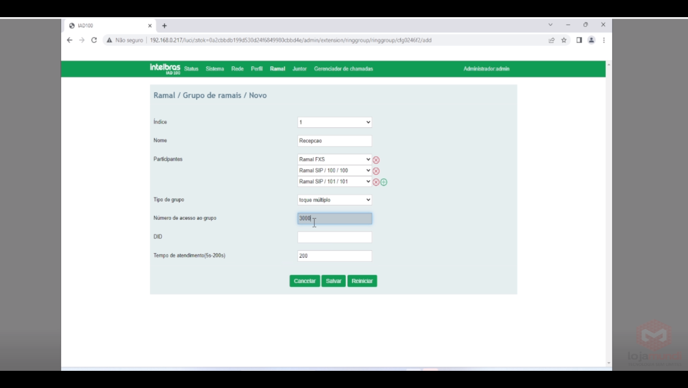Click Ramal / Grupo de ramais / Novo heading
This screenshot has height=388, width=688.
coord(210,95)
